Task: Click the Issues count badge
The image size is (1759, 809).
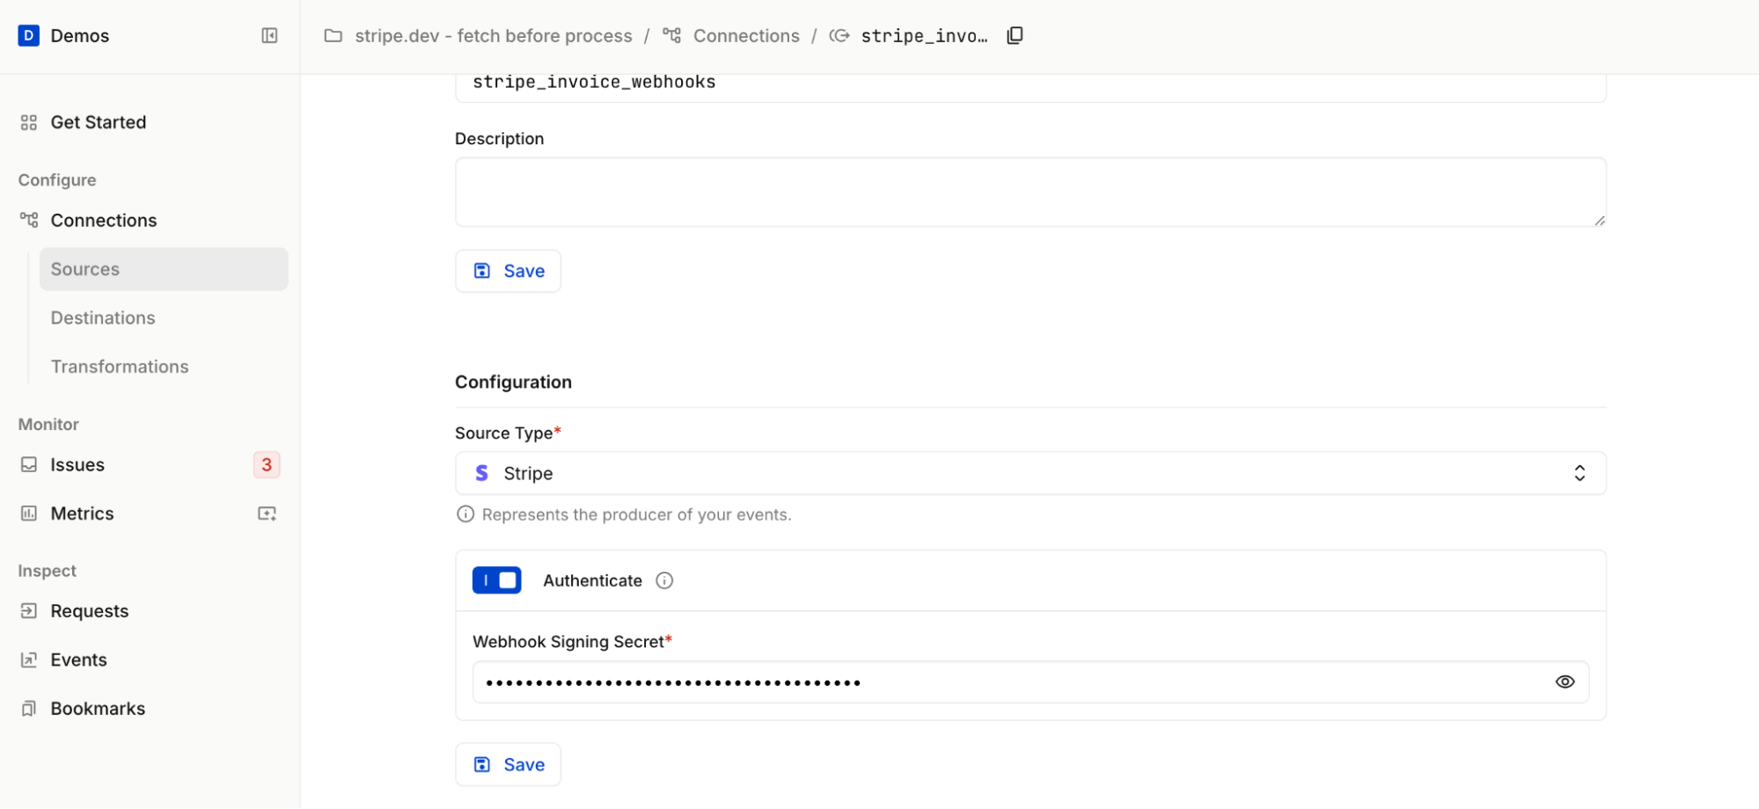Action: (267, 465)
